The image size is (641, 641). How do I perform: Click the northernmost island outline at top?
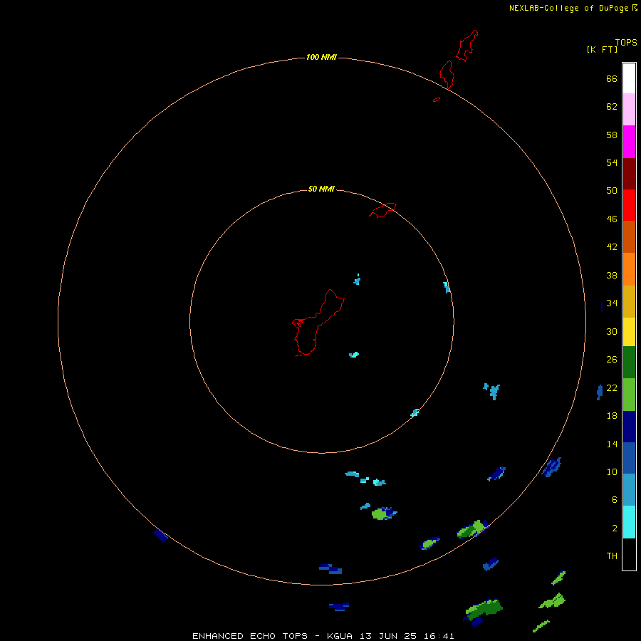pos(467,46)
